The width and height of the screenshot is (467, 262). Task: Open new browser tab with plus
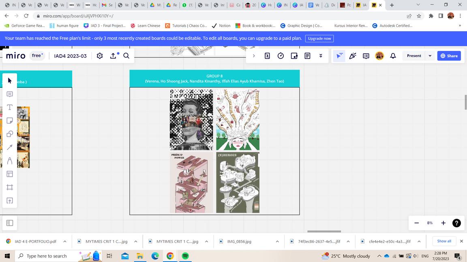392,5
